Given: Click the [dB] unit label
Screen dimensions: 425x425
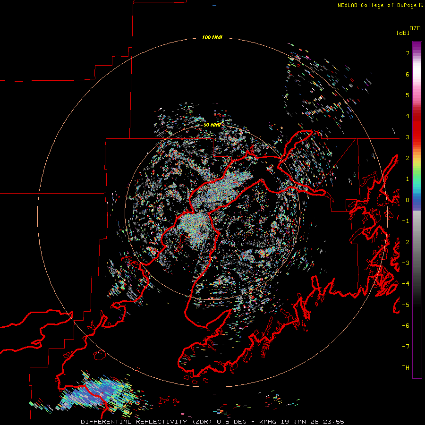Looking at the screenshot, I should click(403, 33).
